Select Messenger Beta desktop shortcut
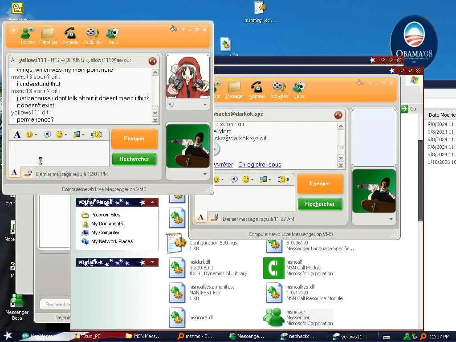Screen dimensions: 456x342 pyautogui.click(x=17, y=306)
